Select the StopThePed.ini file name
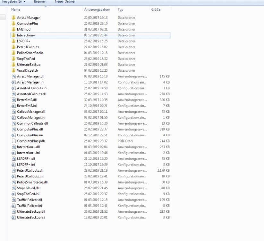Viewport: 264px width, 241px height. (x=28, y=194)
